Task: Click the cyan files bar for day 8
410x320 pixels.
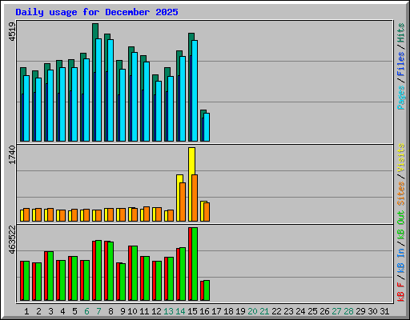Action: (111, 90)
